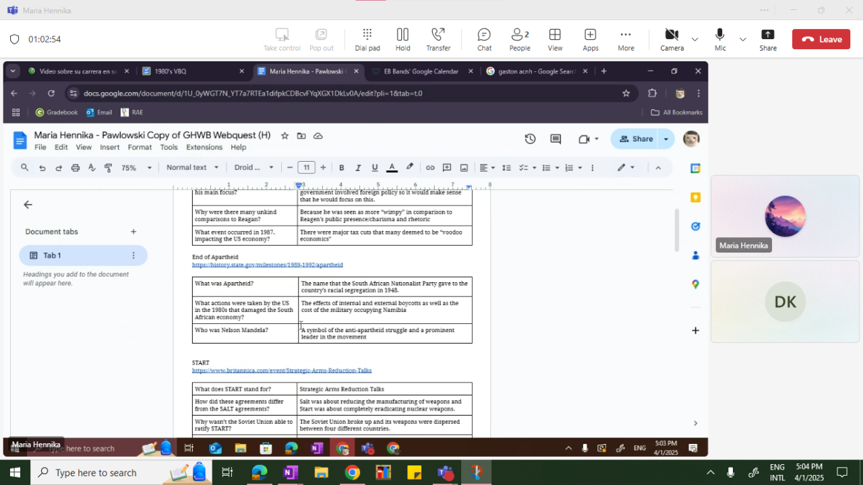Open the Droid font family dropdown
Viewport: 863px width, 485px height.
click(x=254, y=168)
